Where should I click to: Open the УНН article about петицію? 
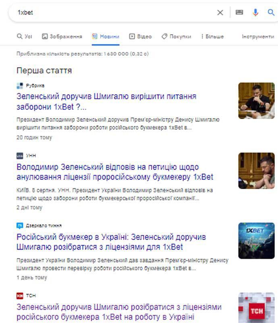(115, 172)
